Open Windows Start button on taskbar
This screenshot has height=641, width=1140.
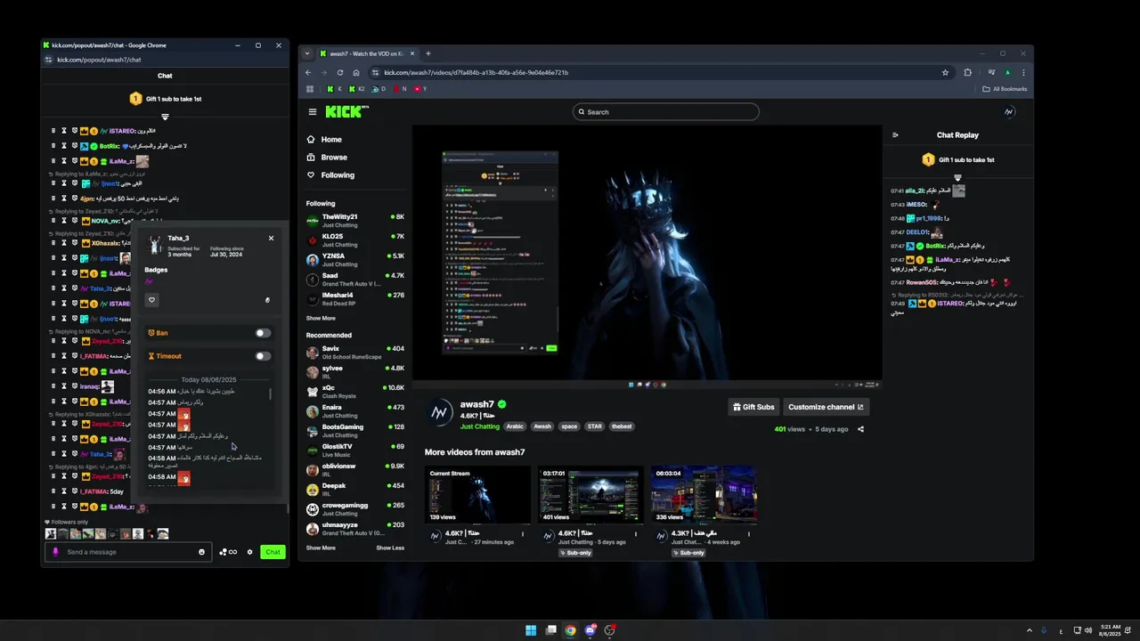[x=531, y=630]
